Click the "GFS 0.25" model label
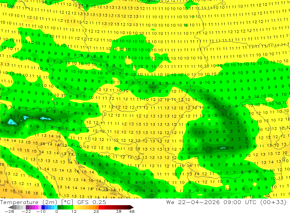The width and height of the screenshot is (290, 213). coord(92,202)
